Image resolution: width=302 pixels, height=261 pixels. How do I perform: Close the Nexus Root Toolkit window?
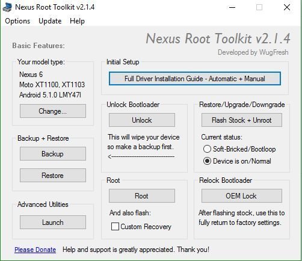coord(287,7)
